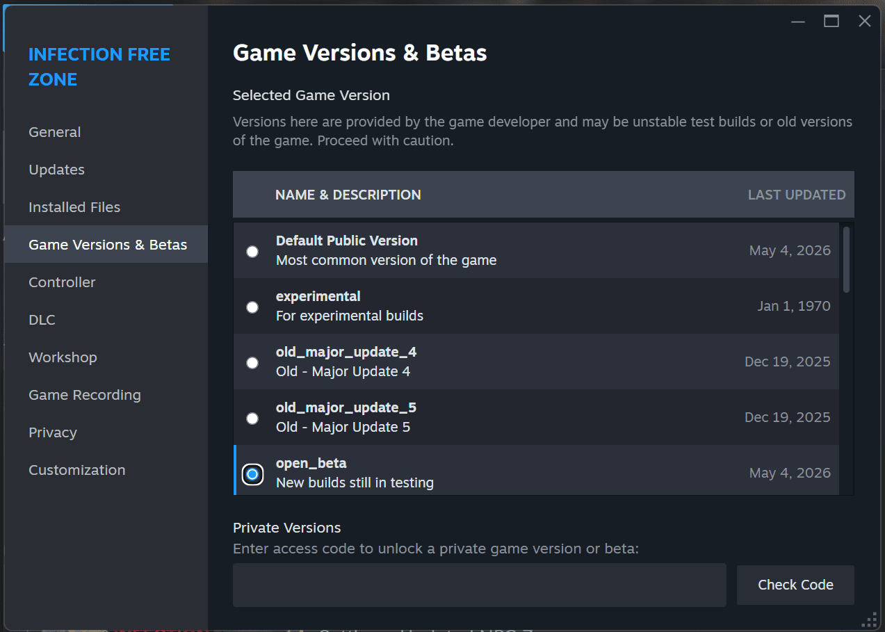885x632 pixels.
Task: Click the selected open_beta radio button
Action: tap(252, 474)
